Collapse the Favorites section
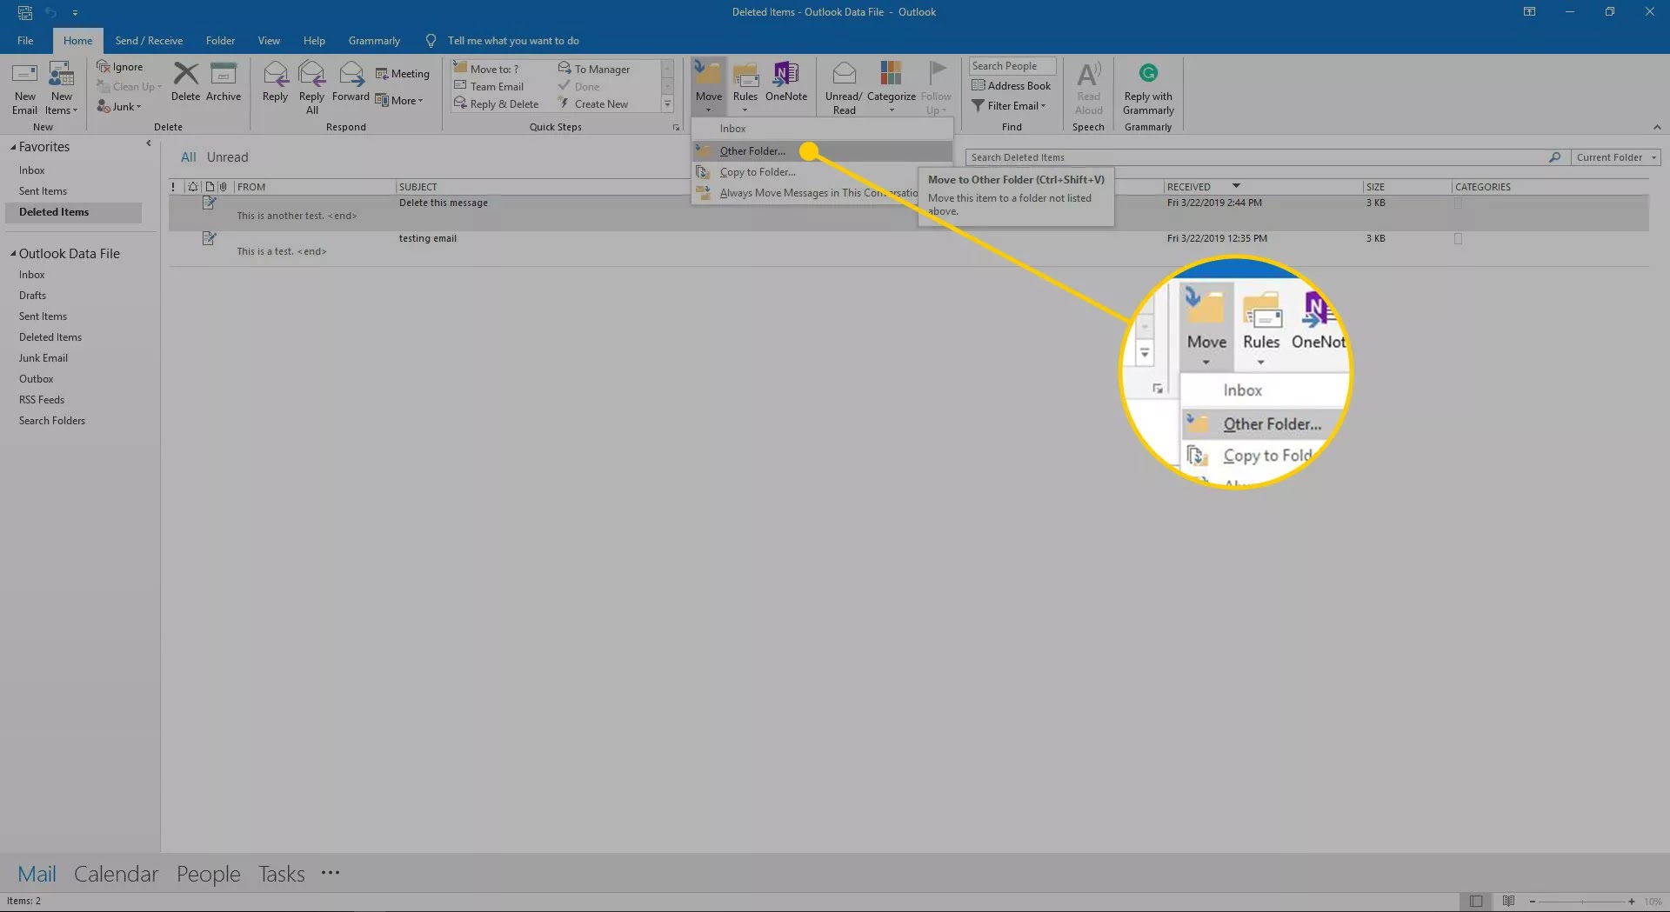 point(13,147)
